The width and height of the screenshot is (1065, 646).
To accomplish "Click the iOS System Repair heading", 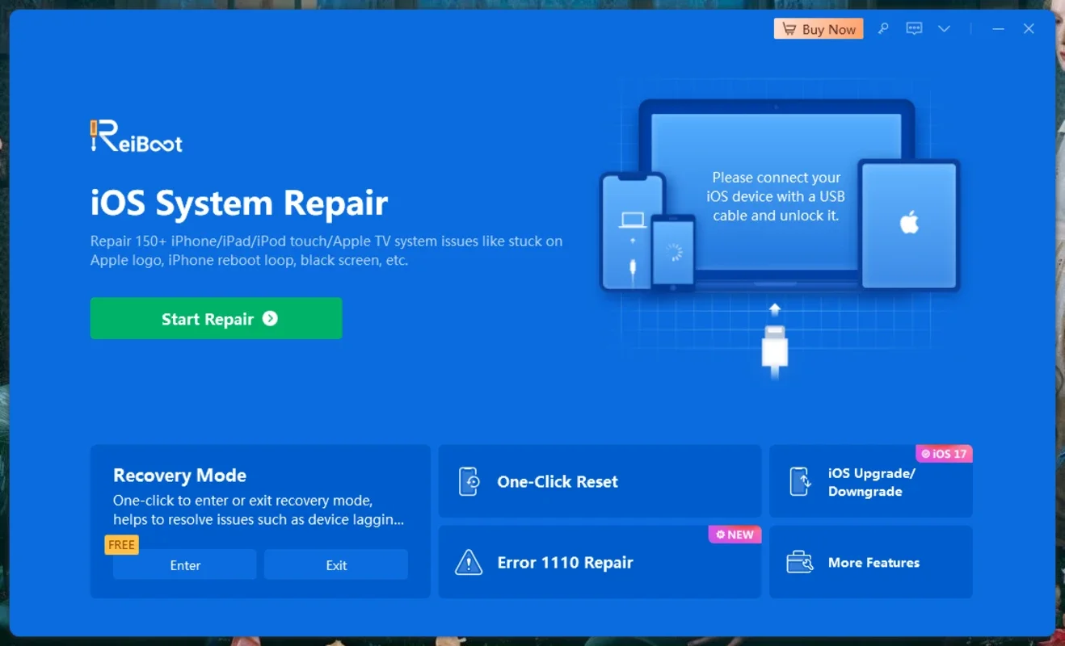I will coord(239,203).
